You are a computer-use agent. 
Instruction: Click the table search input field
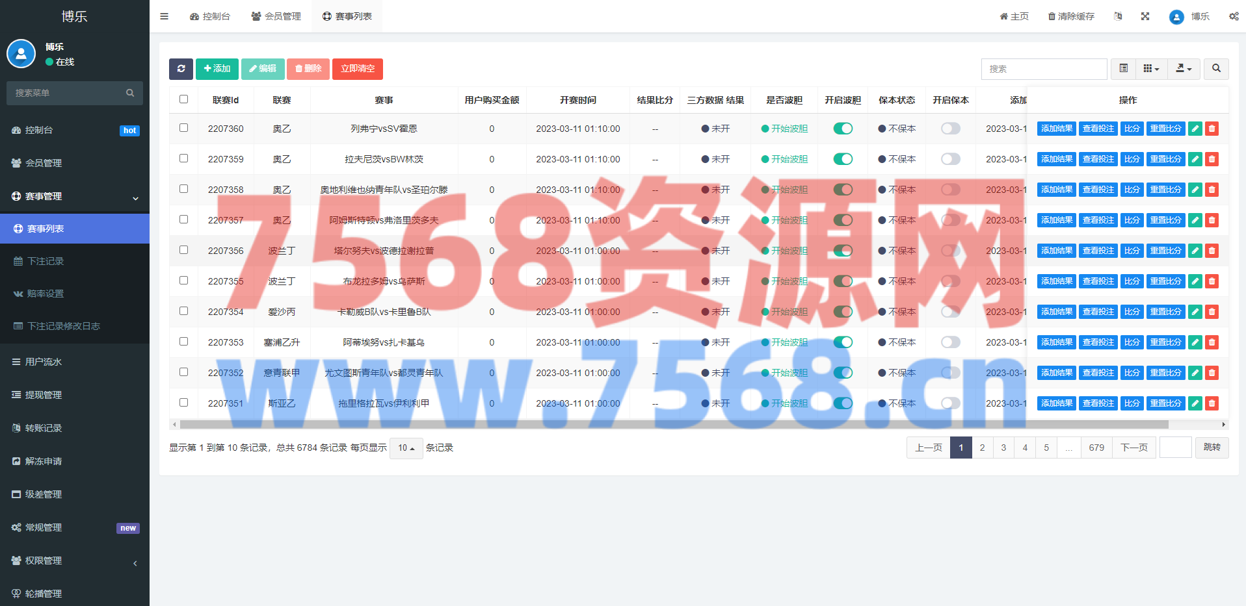[1044, 69]
